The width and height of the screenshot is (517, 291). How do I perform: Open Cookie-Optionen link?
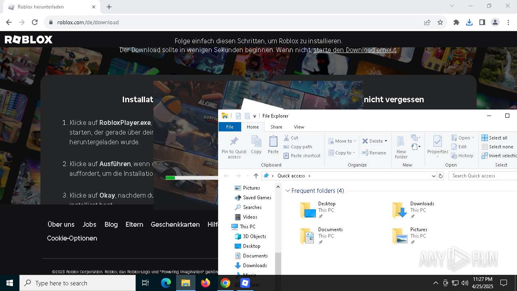coord(72,238)
